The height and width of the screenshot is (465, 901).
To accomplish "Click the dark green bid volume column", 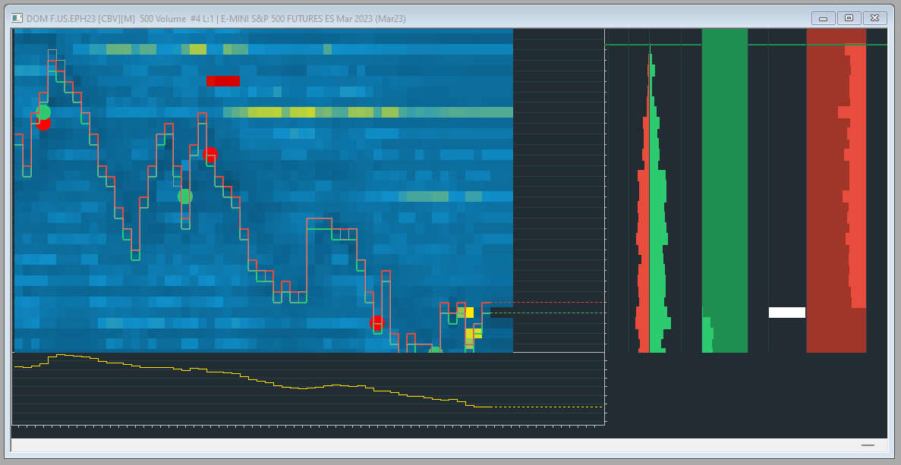I will point(725,190).
